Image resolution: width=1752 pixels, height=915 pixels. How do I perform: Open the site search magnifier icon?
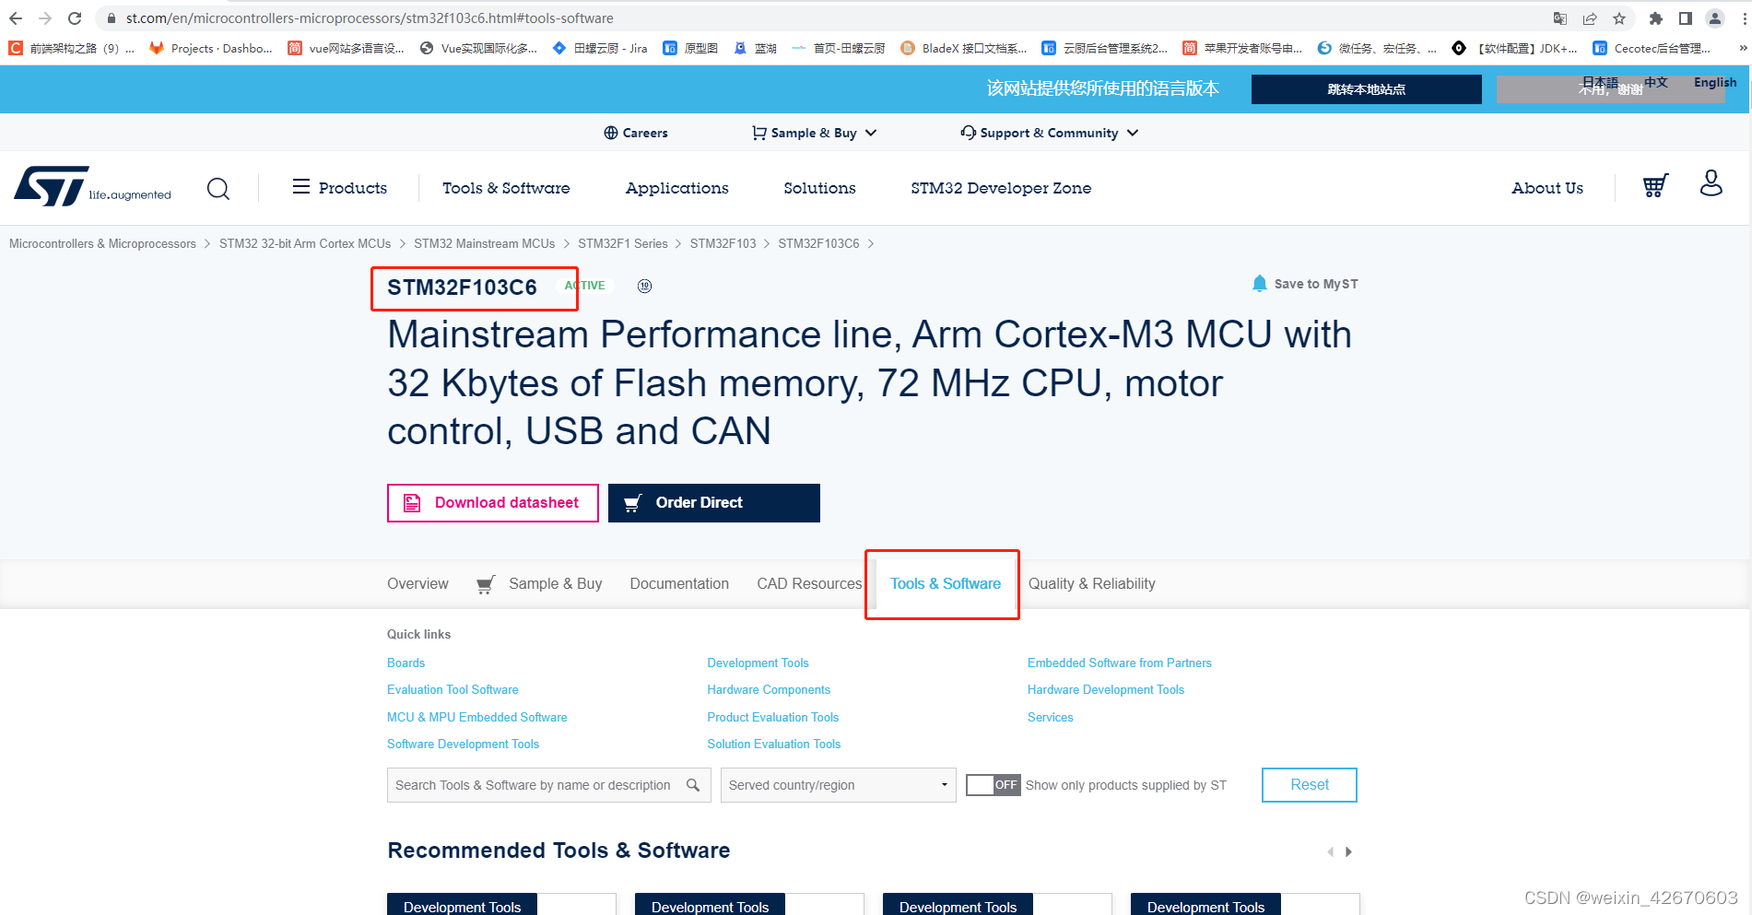point(218,188)
